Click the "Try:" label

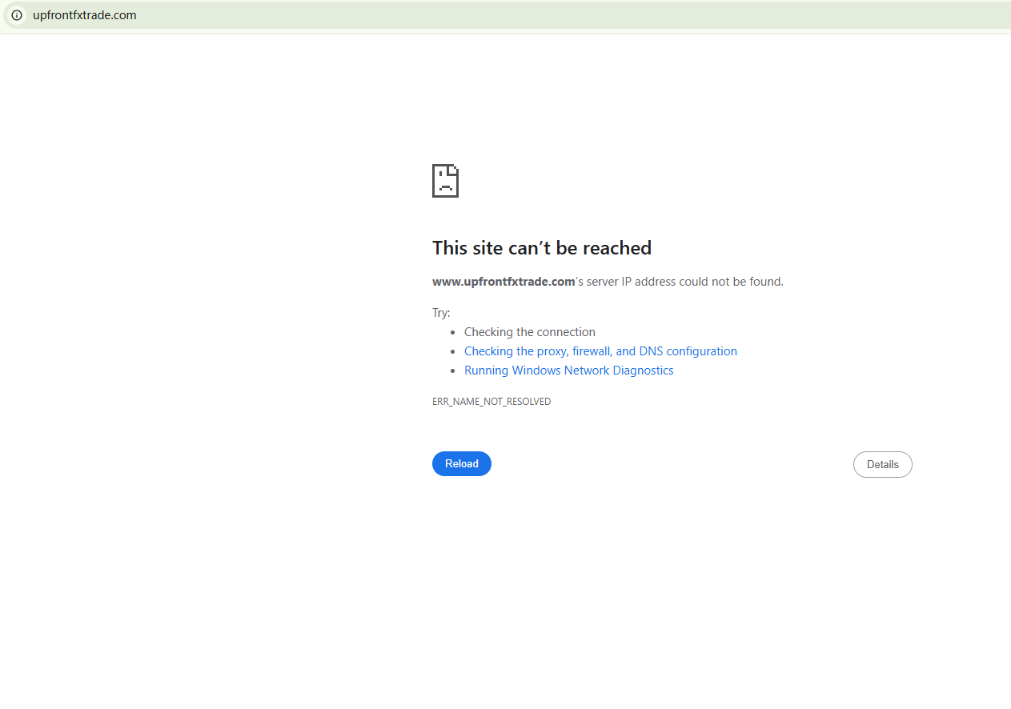point(441,313)
